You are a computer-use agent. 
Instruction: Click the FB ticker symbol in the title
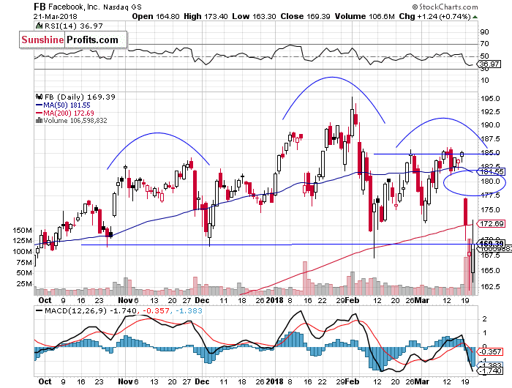39,7
